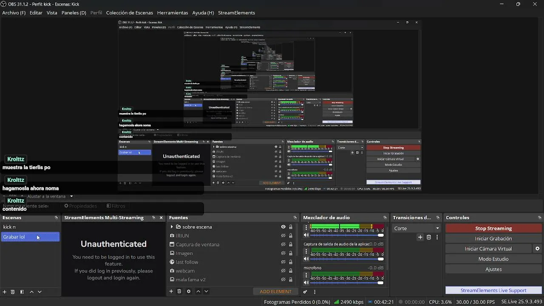The height and width of the screenshot is (306, 544).
Task: Undock the StreamElements Multi-Streaming panel
Action: click(153, 218)
